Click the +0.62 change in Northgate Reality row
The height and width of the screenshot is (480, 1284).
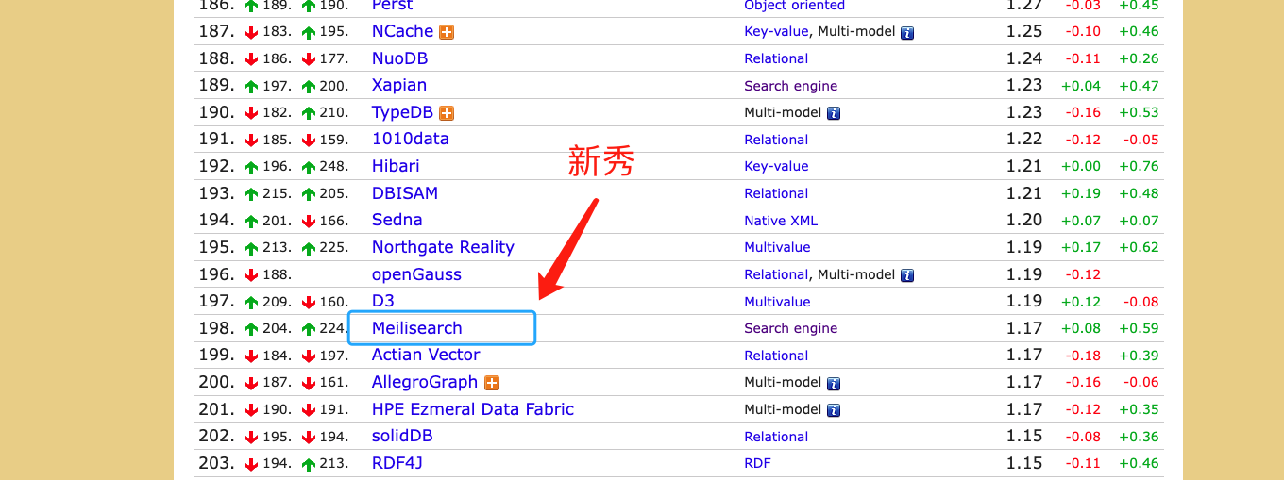click(x=1140, y=247)
